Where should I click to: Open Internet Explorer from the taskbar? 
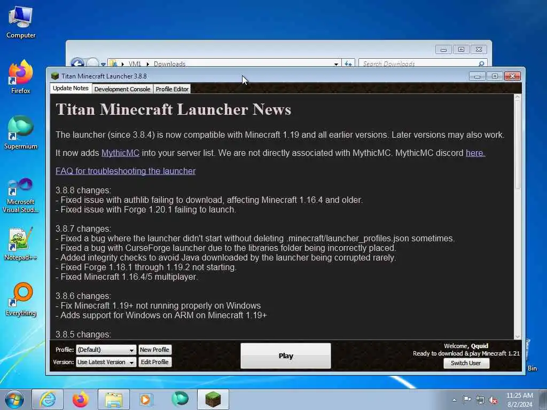click(48, 399)
